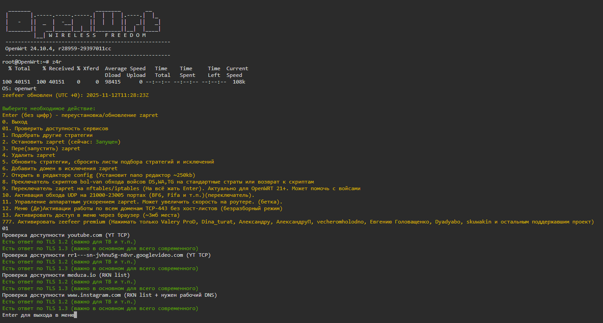The width and height of the screenshot is (603, 323).
Task: Select option 9 nftables/iptables switcher line
Action: (x=181, y=188)
